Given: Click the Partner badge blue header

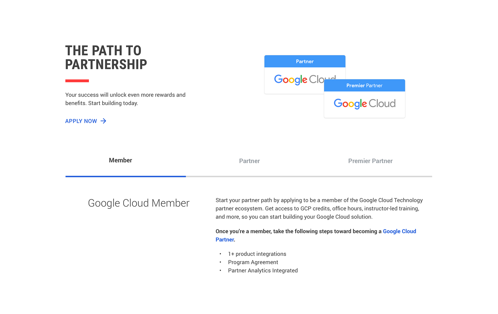Looking at the screenshot, I should click(x=305, y=61).
